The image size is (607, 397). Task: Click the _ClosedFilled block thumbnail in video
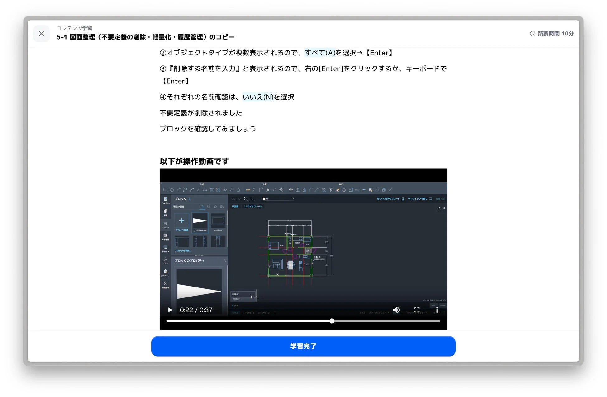[200, 223]
